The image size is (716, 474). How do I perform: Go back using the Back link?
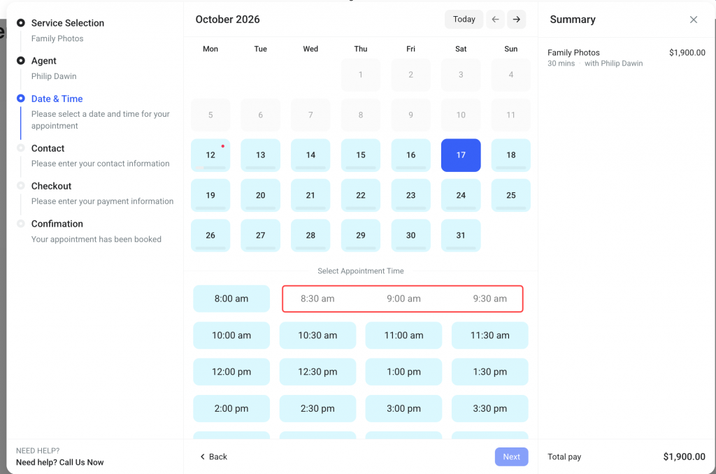click(x=214, y=457)
